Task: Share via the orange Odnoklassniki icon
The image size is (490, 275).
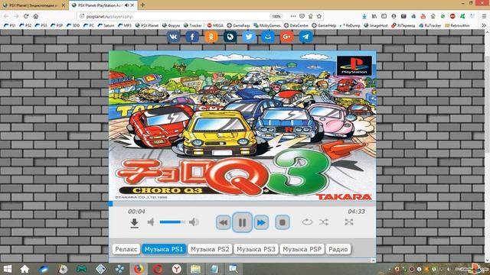Action: pos(211,37)
